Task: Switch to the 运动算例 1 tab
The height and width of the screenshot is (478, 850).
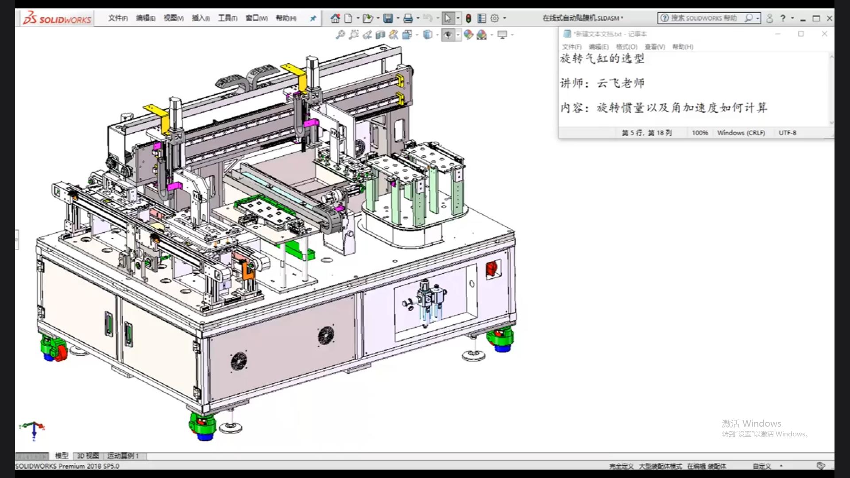Action: [x=123, y=456]
